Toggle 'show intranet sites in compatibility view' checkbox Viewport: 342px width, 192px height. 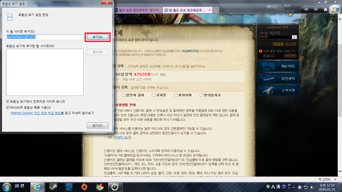click(x=8, y=102)
